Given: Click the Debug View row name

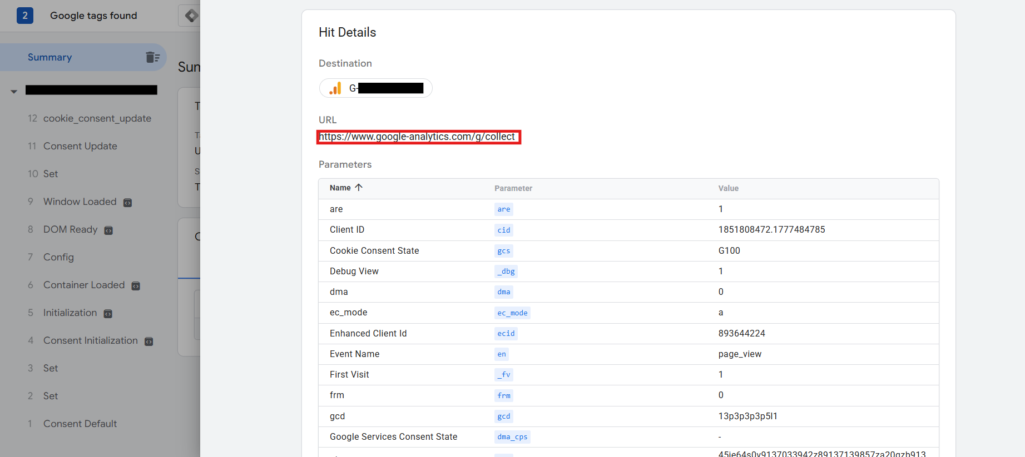Looking at the screenshot, I should 354,272.
